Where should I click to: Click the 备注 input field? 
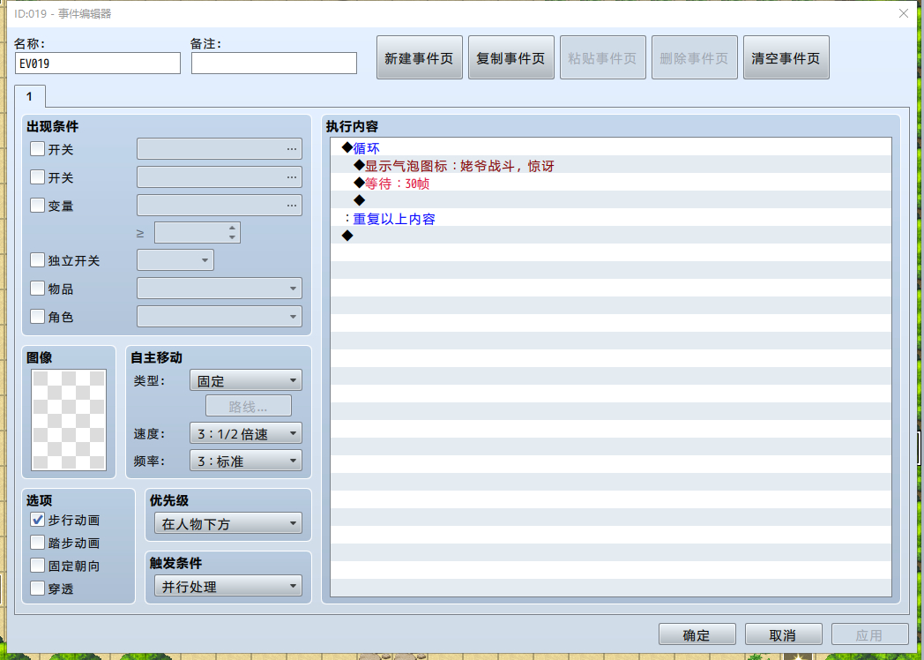(x=274, y=64)
